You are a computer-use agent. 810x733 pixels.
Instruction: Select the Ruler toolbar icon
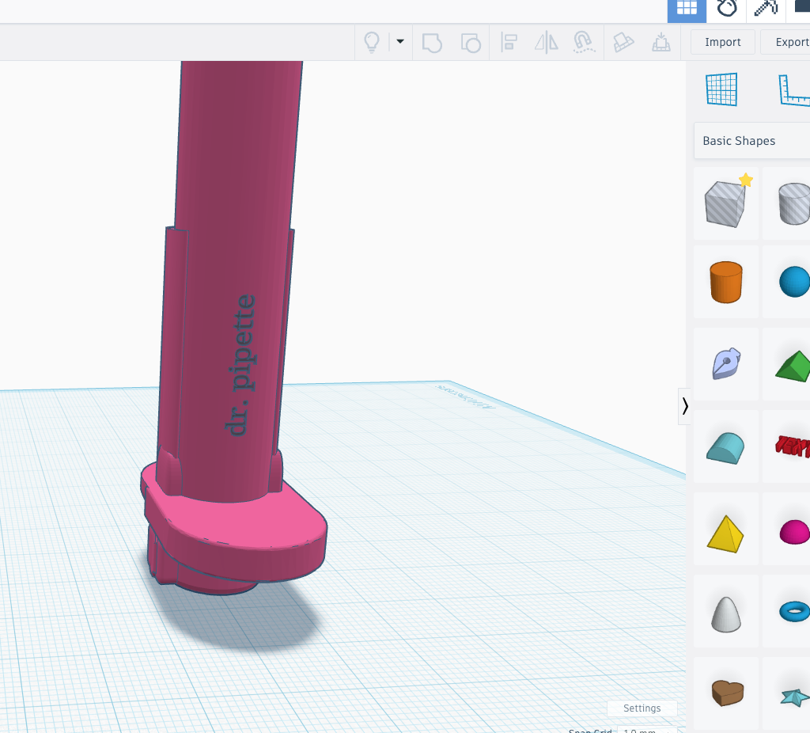pos(623,43)
